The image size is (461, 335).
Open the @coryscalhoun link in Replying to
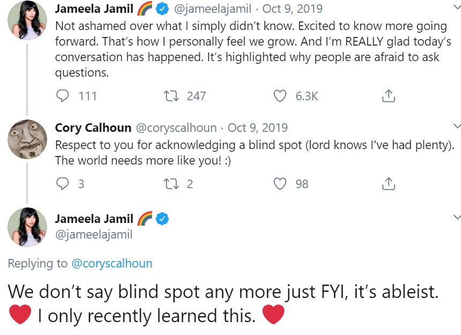click(x=112, y=264)
